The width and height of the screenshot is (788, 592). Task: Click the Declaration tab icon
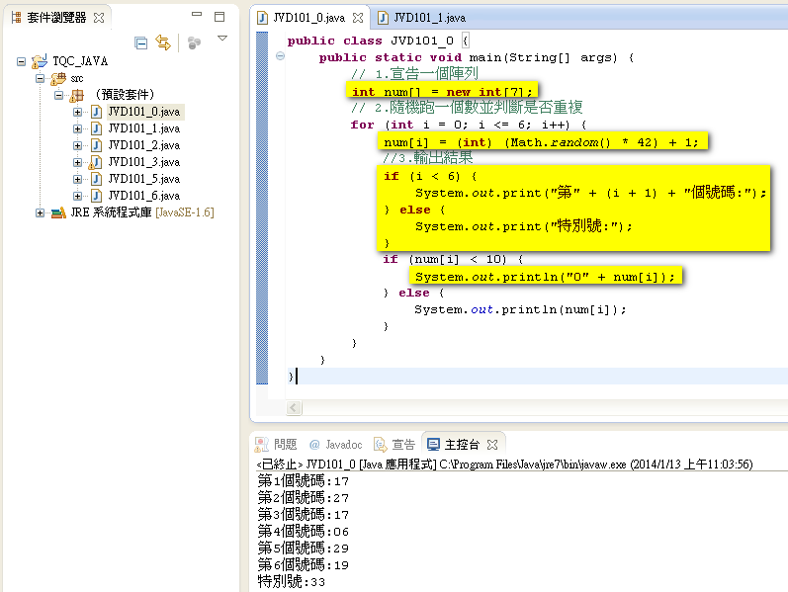[381, 445]
